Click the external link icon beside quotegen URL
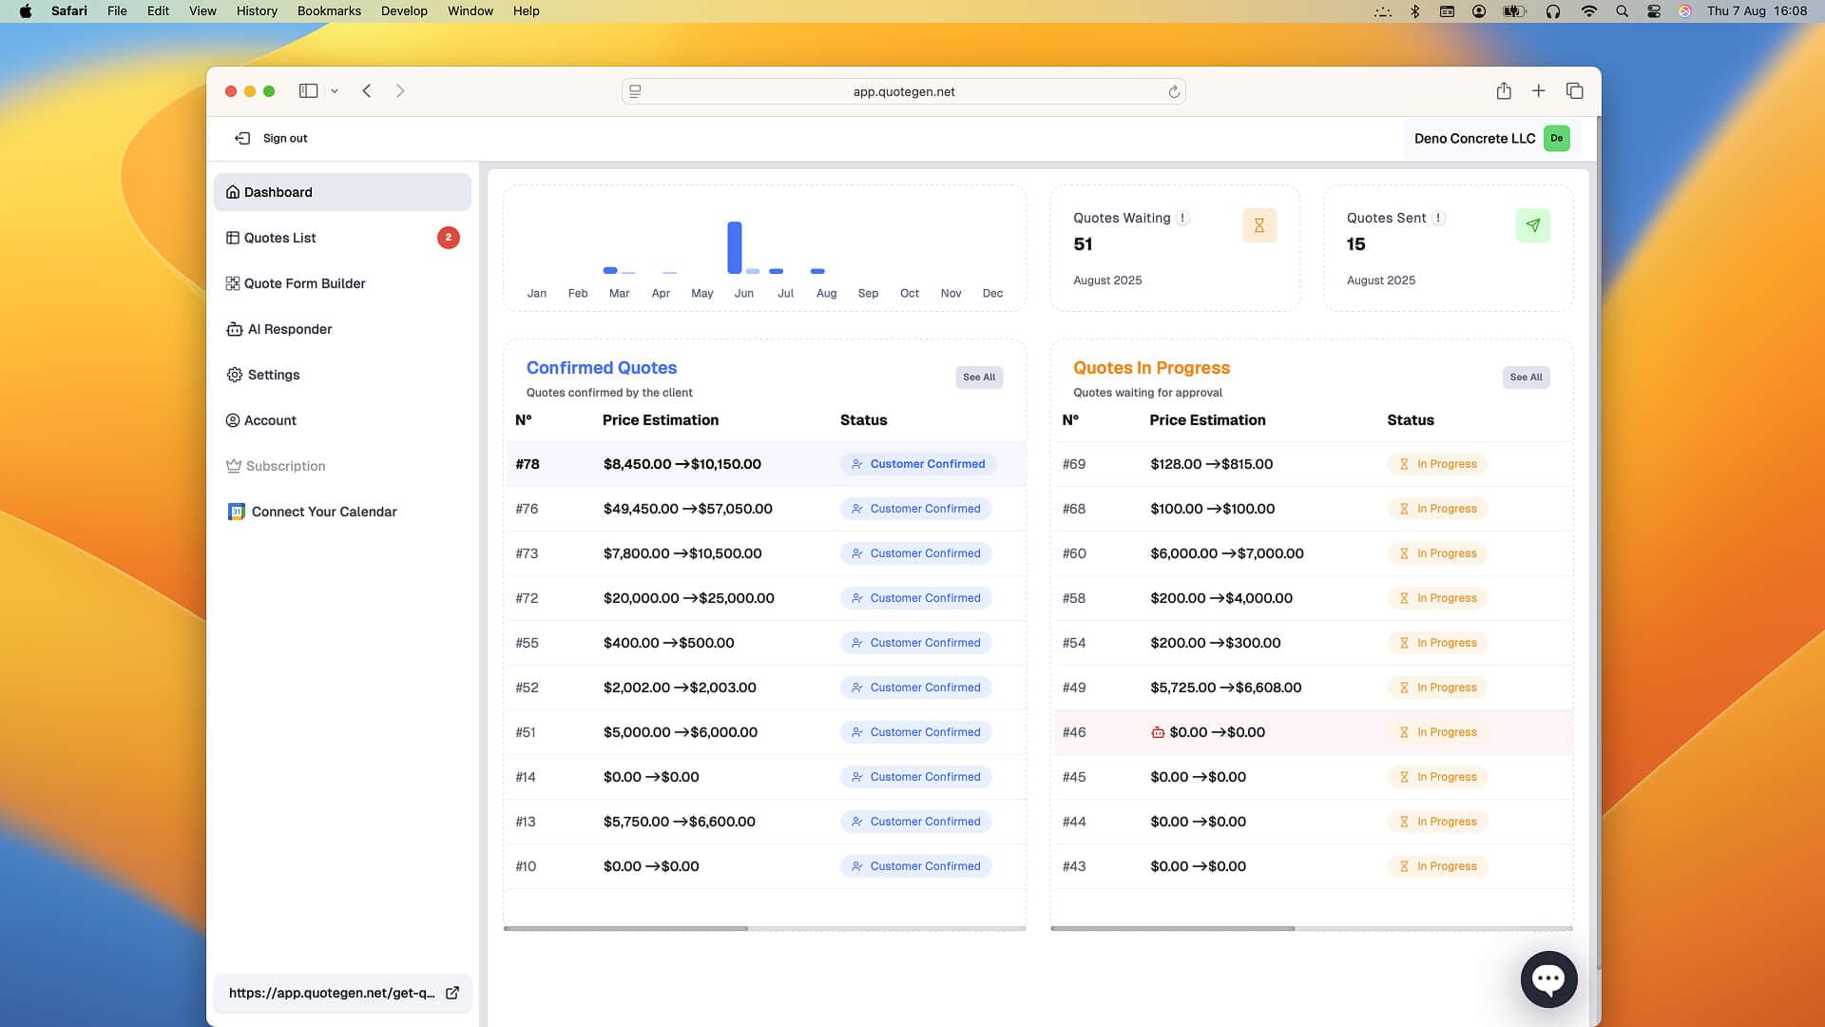1825x1027 pixels. [x=452, y=993]
